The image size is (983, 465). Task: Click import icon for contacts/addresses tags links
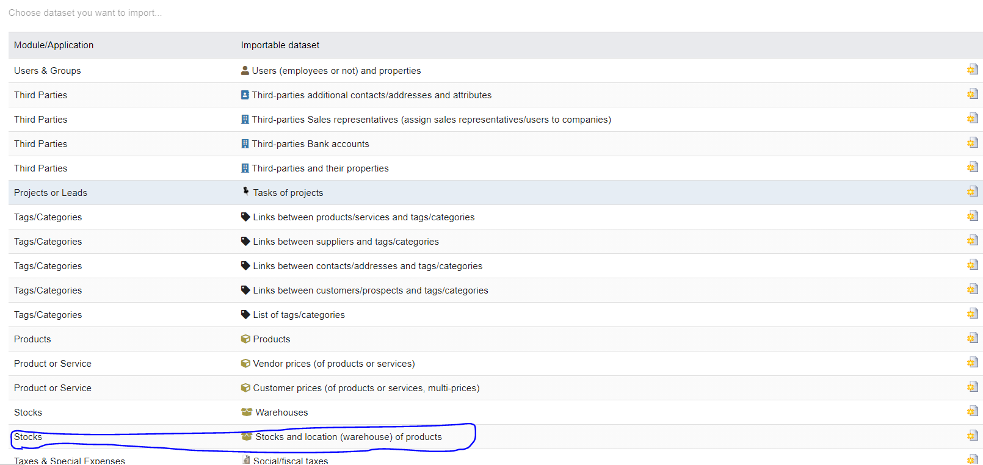pyautogui.click(x=972, y=265)
